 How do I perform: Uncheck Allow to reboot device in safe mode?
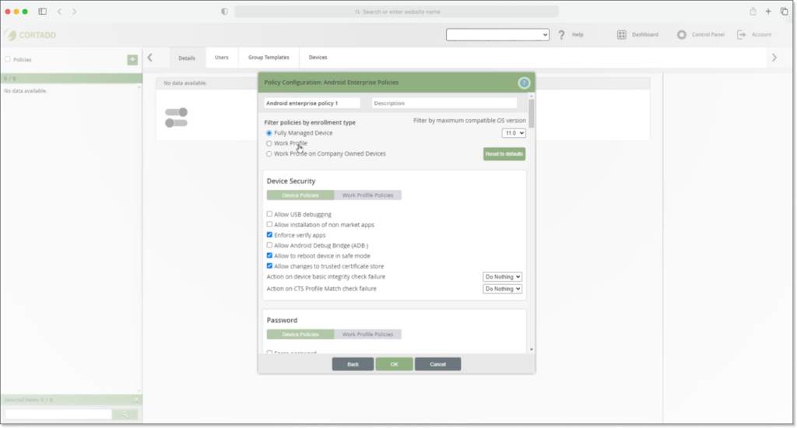269,256
